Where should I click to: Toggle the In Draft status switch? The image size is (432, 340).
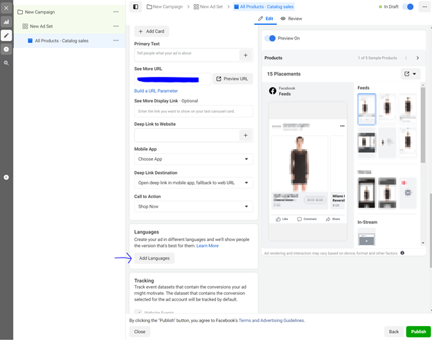point(408,7)
